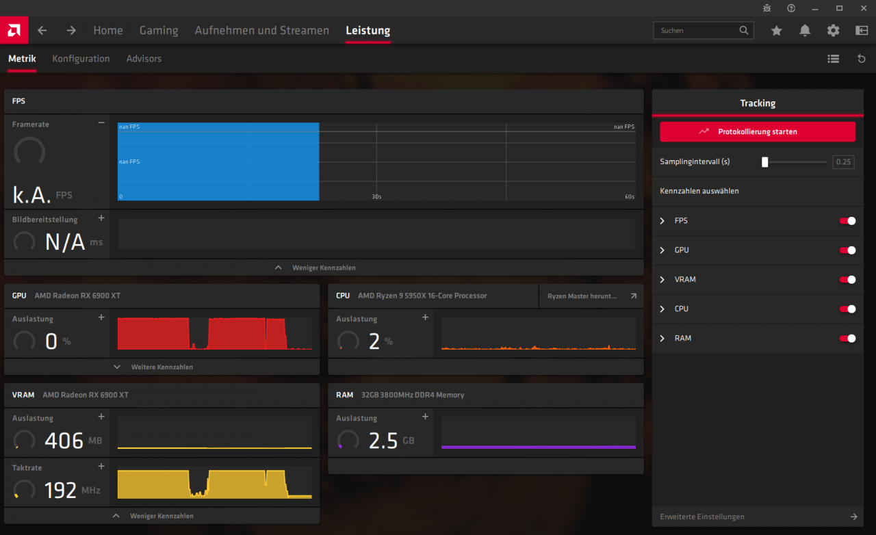
Task: Click the search magnifier icon
Action: click(x=744, y=31)
